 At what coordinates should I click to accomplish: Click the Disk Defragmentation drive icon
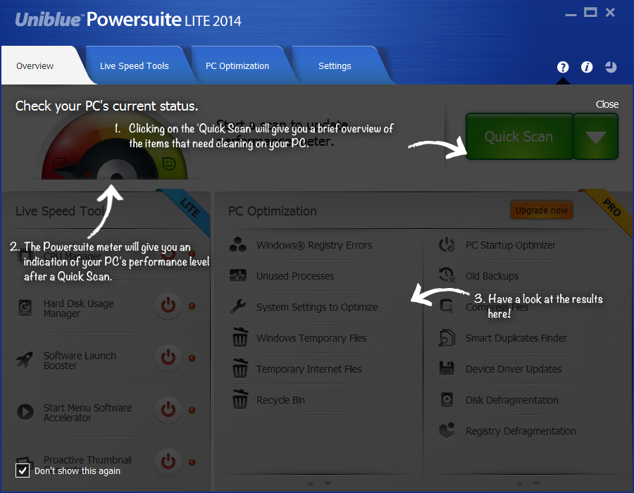(447, 399)
